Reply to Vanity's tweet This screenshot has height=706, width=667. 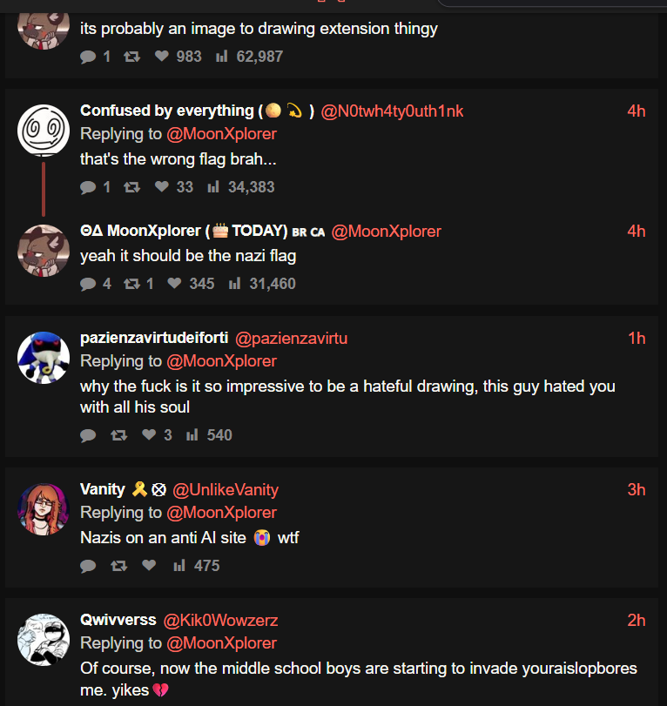coord(88,566)
